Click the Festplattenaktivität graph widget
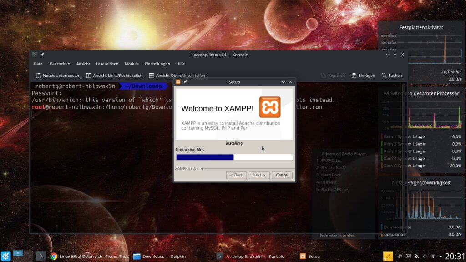 [421, 49]
